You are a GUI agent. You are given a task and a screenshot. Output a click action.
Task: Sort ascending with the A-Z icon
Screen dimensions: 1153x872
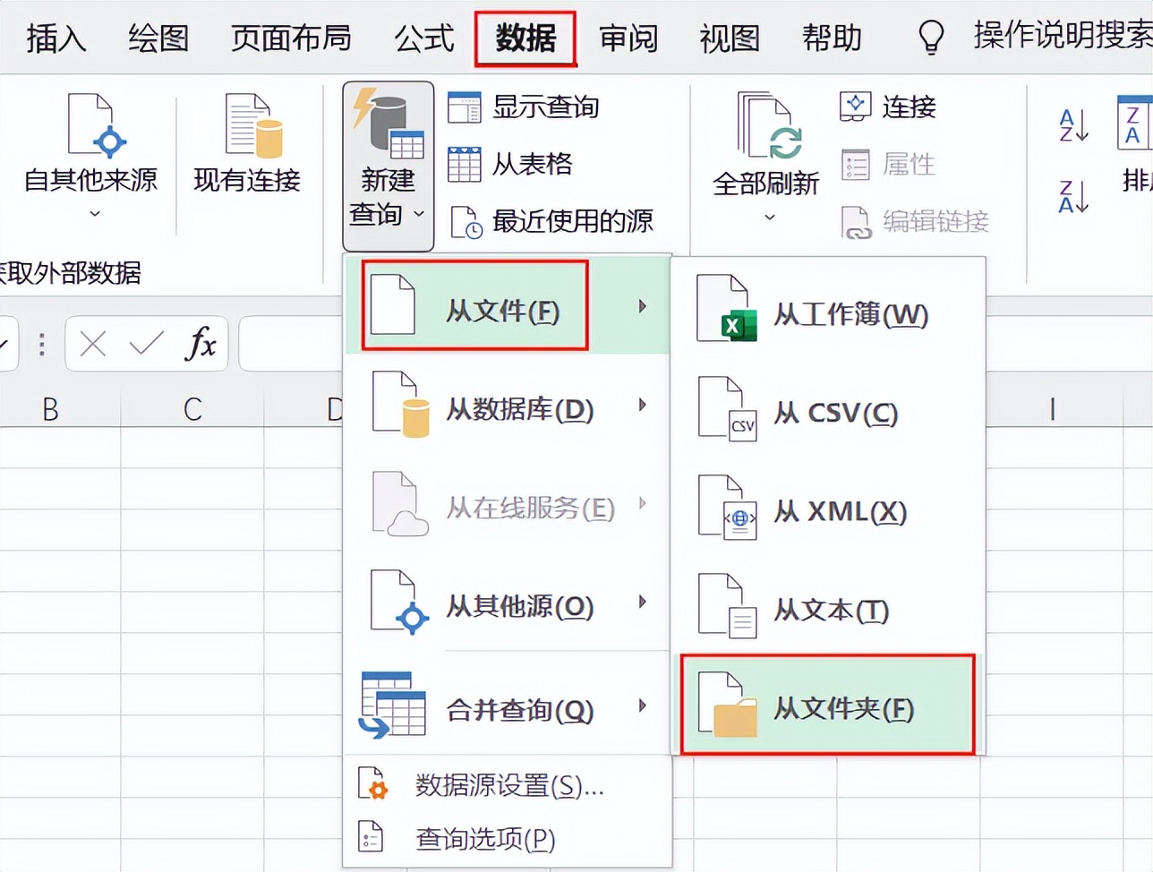pyautogui.click(x=1072, y=125)
